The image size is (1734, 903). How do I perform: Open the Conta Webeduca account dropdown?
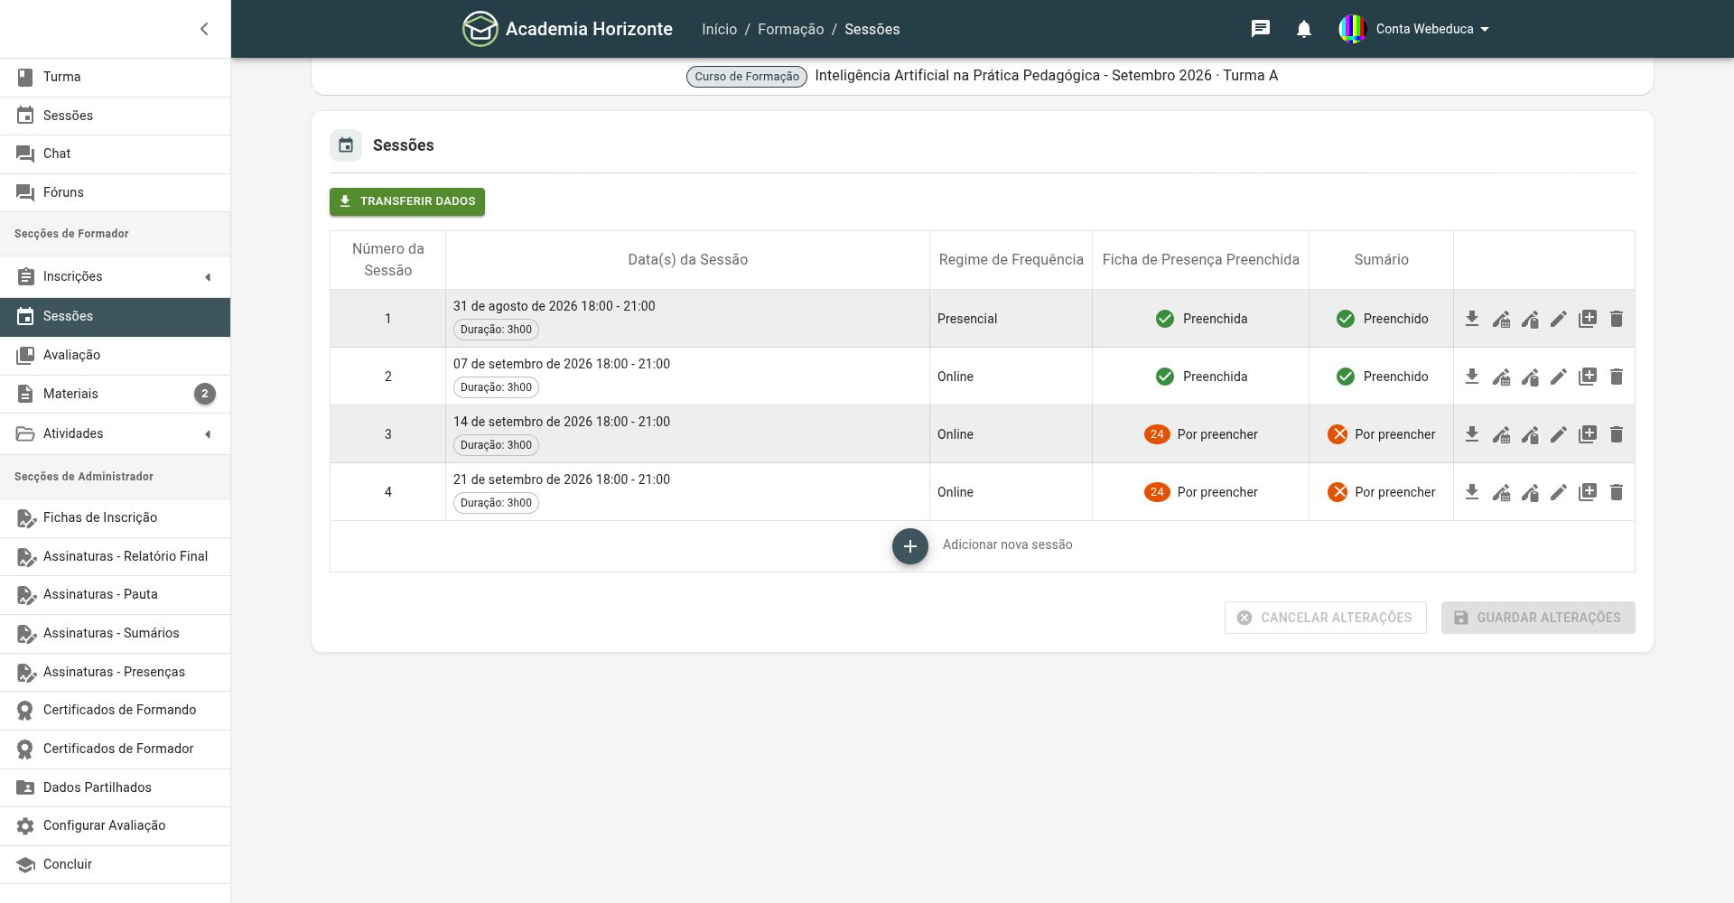coord(1414,29)
